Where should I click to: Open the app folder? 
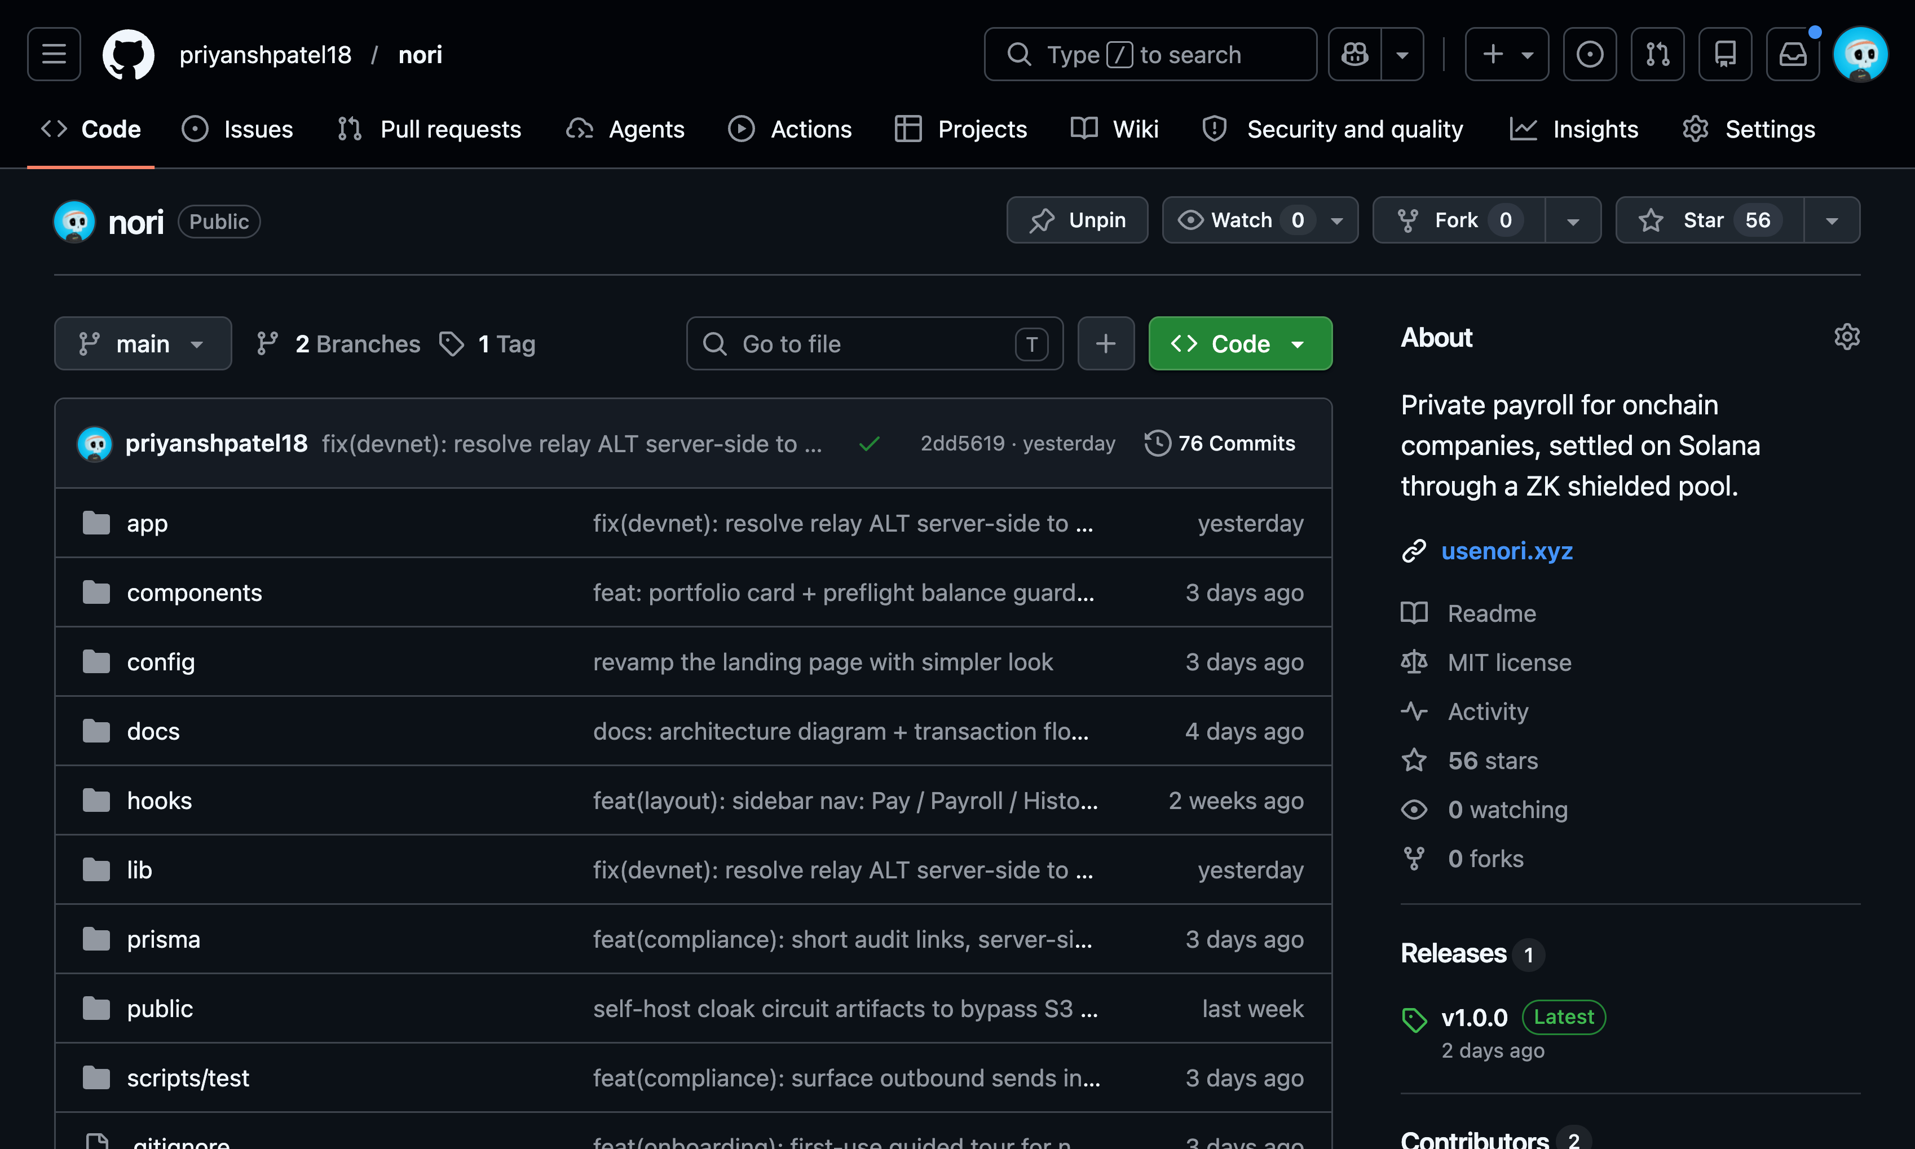(x=147, y=523)
